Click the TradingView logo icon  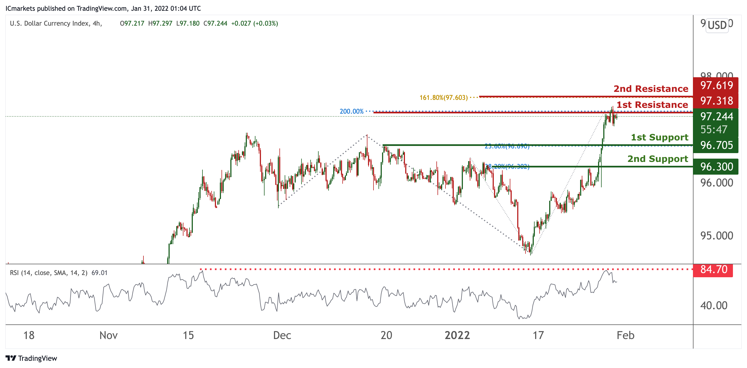[x=11, y=358]
